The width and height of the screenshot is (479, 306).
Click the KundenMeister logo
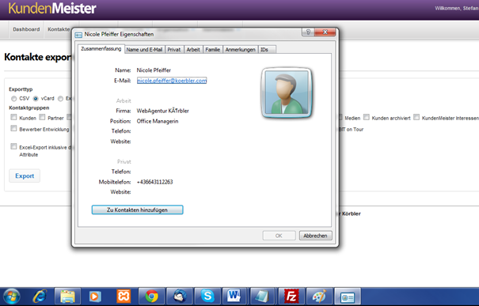[52, 8]
